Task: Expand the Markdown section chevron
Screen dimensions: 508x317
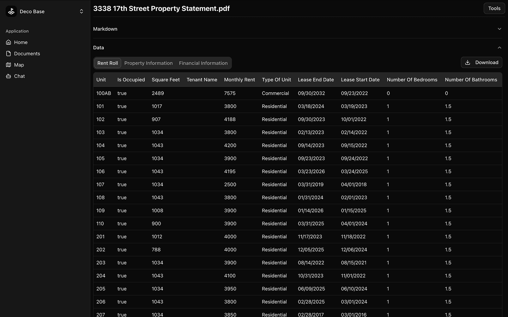Action: [500, 29]
